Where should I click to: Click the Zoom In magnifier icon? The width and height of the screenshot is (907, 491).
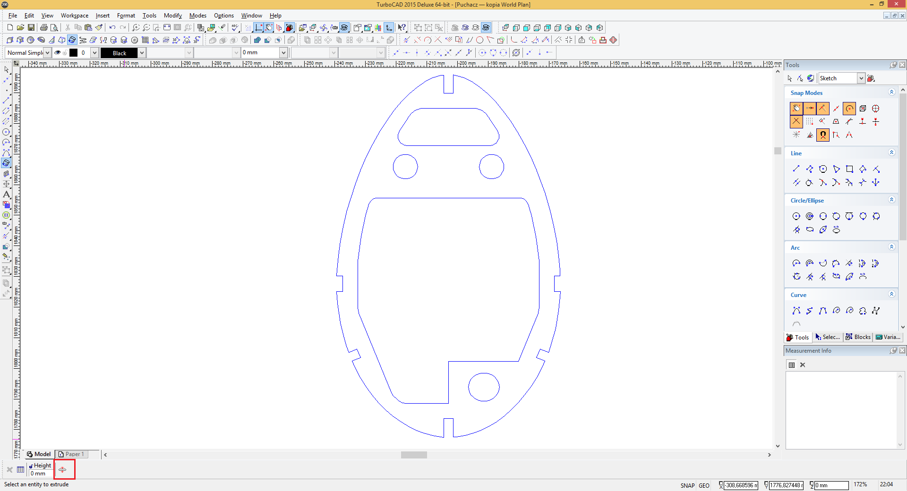tap(136, 28)
